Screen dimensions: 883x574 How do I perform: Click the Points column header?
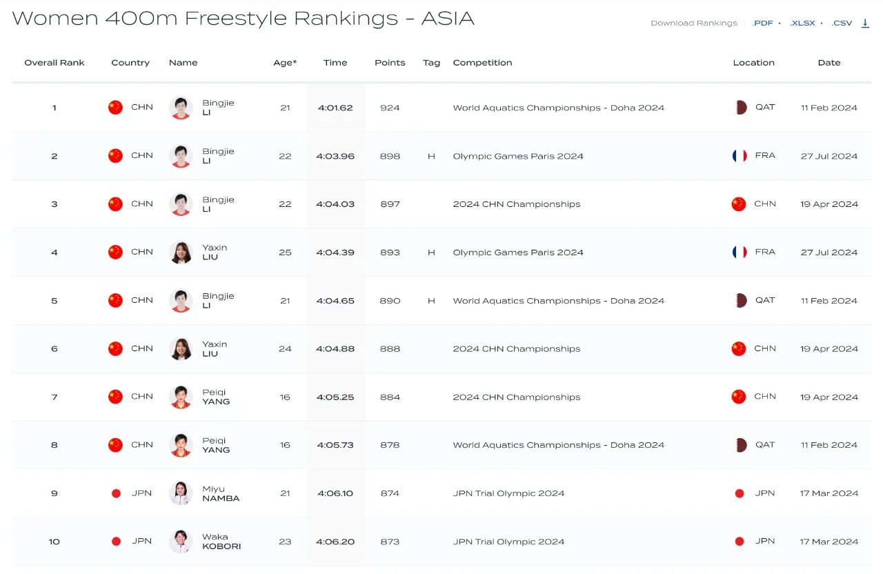390,63
